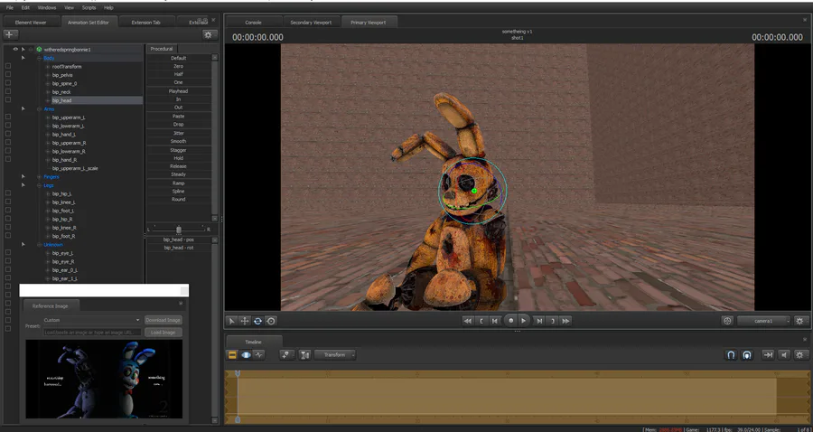The width and height of the screenshot is (813, 432).
Task: Start playback with the play button
Action: tap(524, 321)
